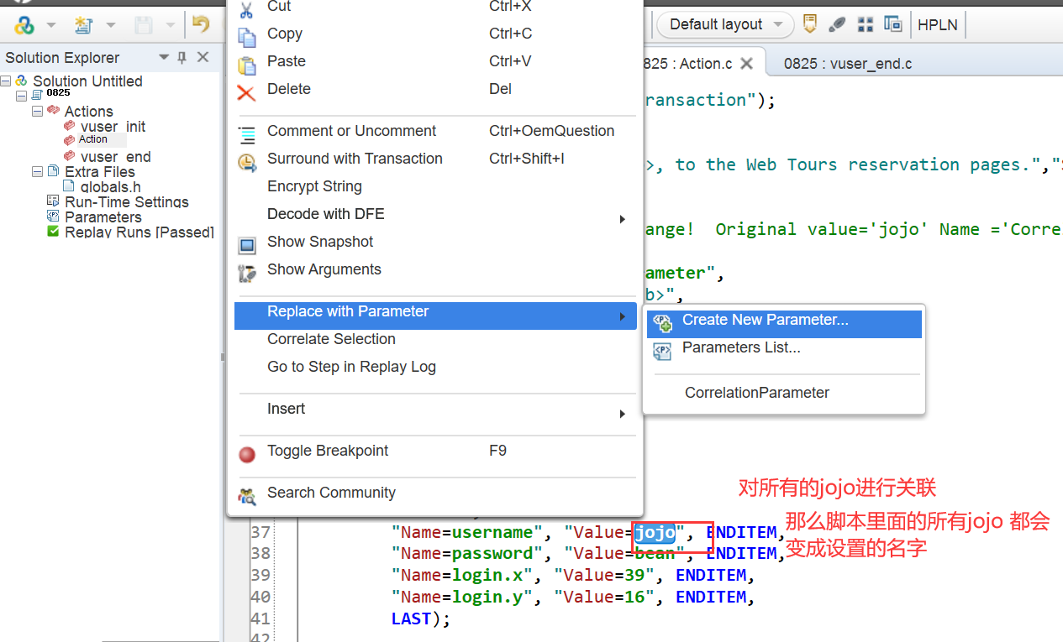This screenshot has height=642, width=1063.
Task: Click the Show Snapshot icon
Action: (247, 244)
